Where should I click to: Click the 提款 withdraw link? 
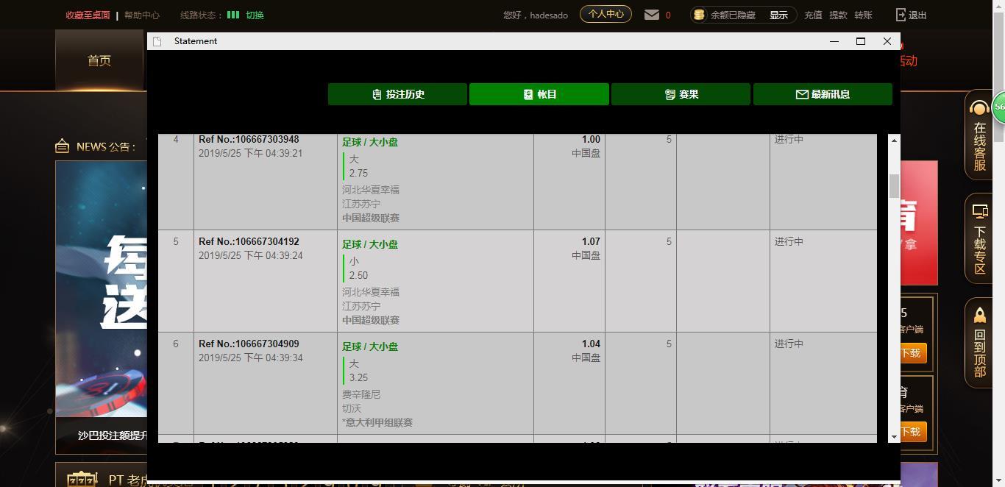[838, 15]
